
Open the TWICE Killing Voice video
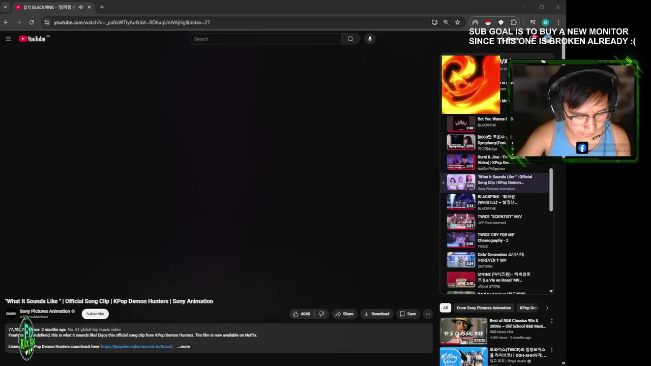(x=492, y=356)
